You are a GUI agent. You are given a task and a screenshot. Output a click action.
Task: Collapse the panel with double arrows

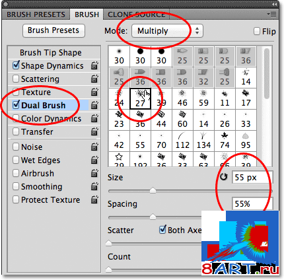[x=274, y=4]
